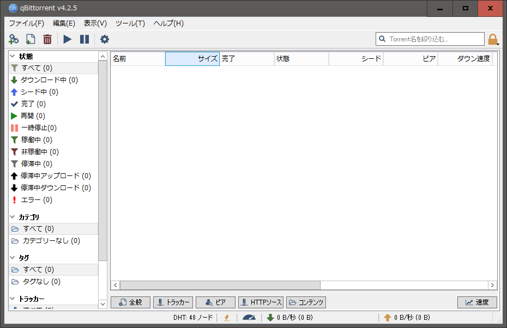The width and height of the screenshot is (507, 328).
Task: Open the ツール(T) menu
Action: (130, 23)
